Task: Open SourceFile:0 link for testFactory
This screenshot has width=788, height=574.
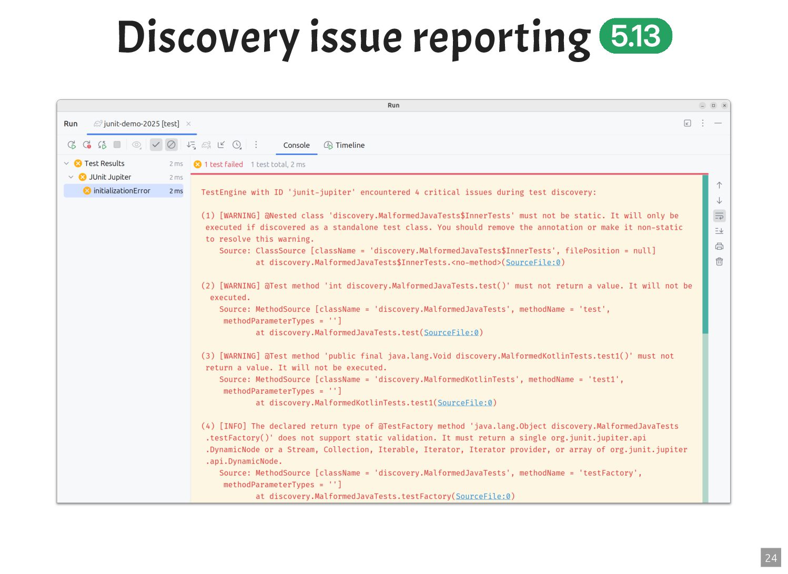Action: point(483,496)
